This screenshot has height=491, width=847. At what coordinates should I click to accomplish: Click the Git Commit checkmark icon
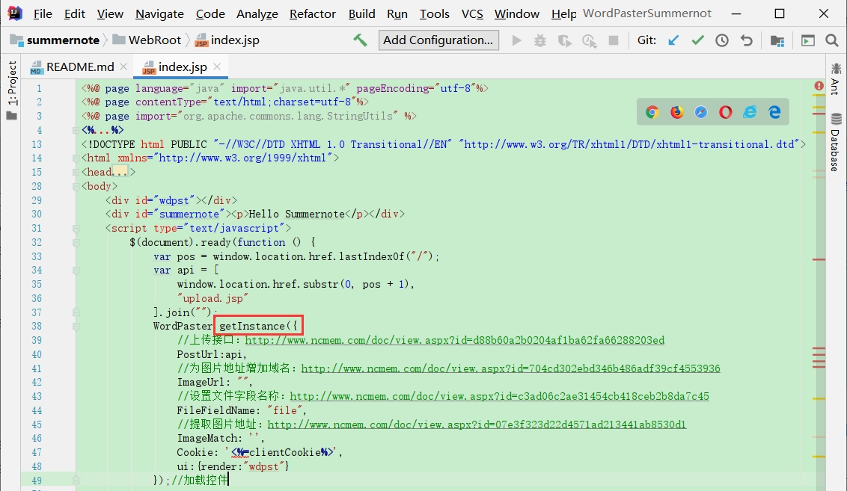tap(698, 40)
